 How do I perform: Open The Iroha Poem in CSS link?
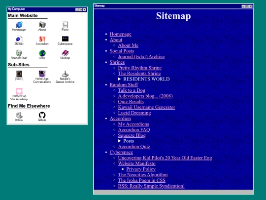(142, 180)
